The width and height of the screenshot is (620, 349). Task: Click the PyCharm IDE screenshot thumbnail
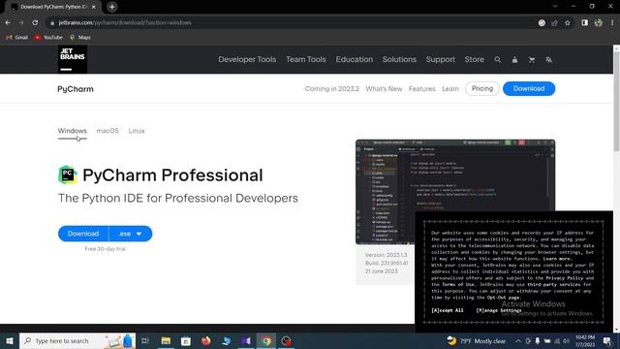455,192
